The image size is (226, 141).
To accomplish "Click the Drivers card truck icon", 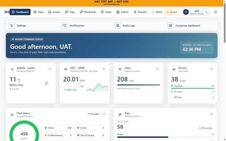I will click(174, 69).
